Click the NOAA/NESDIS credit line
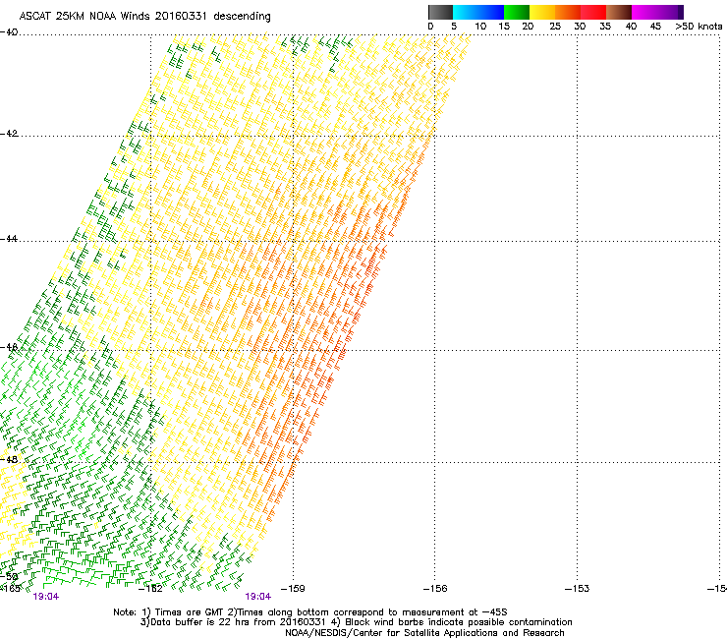Viewport: 727px width, 639px height. pyautogui.click(x=424, y=633)
